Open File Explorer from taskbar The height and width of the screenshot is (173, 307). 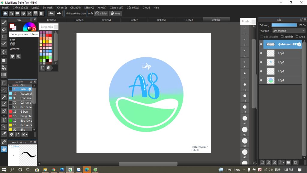pyautogui.click(x=45, y=169)
